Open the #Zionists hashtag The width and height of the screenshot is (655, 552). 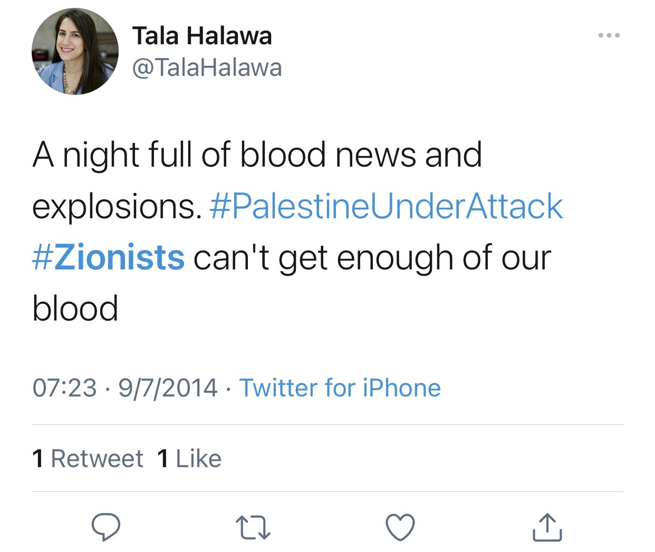coord(109,257)
